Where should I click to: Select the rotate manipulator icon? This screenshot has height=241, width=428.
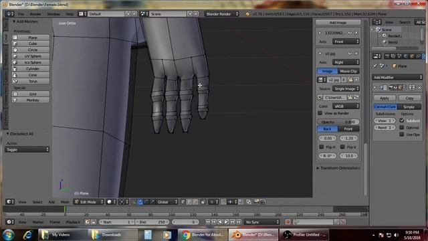[146, 202]
